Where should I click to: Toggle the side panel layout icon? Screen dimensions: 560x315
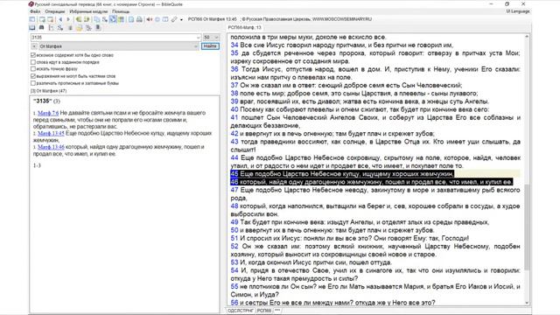tap(32, 19)
